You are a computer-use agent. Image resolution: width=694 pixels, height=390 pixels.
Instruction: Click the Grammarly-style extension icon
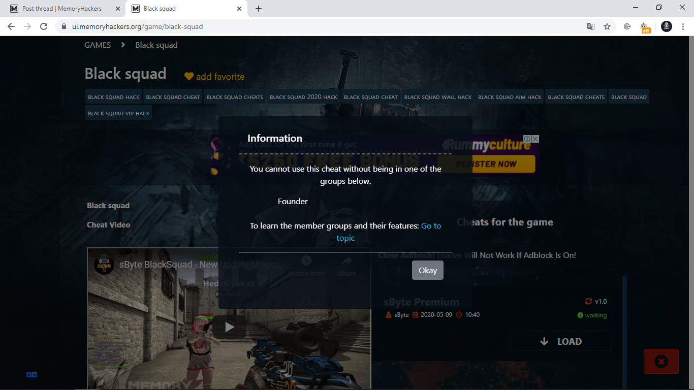[x=627, y=26]
